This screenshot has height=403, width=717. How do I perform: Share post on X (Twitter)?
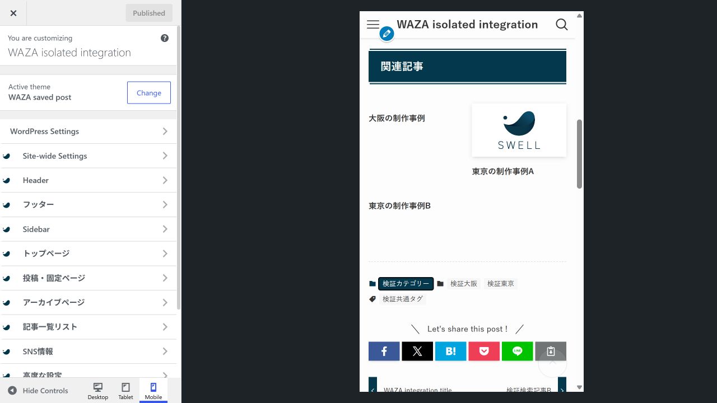click(x=417, y=352)
